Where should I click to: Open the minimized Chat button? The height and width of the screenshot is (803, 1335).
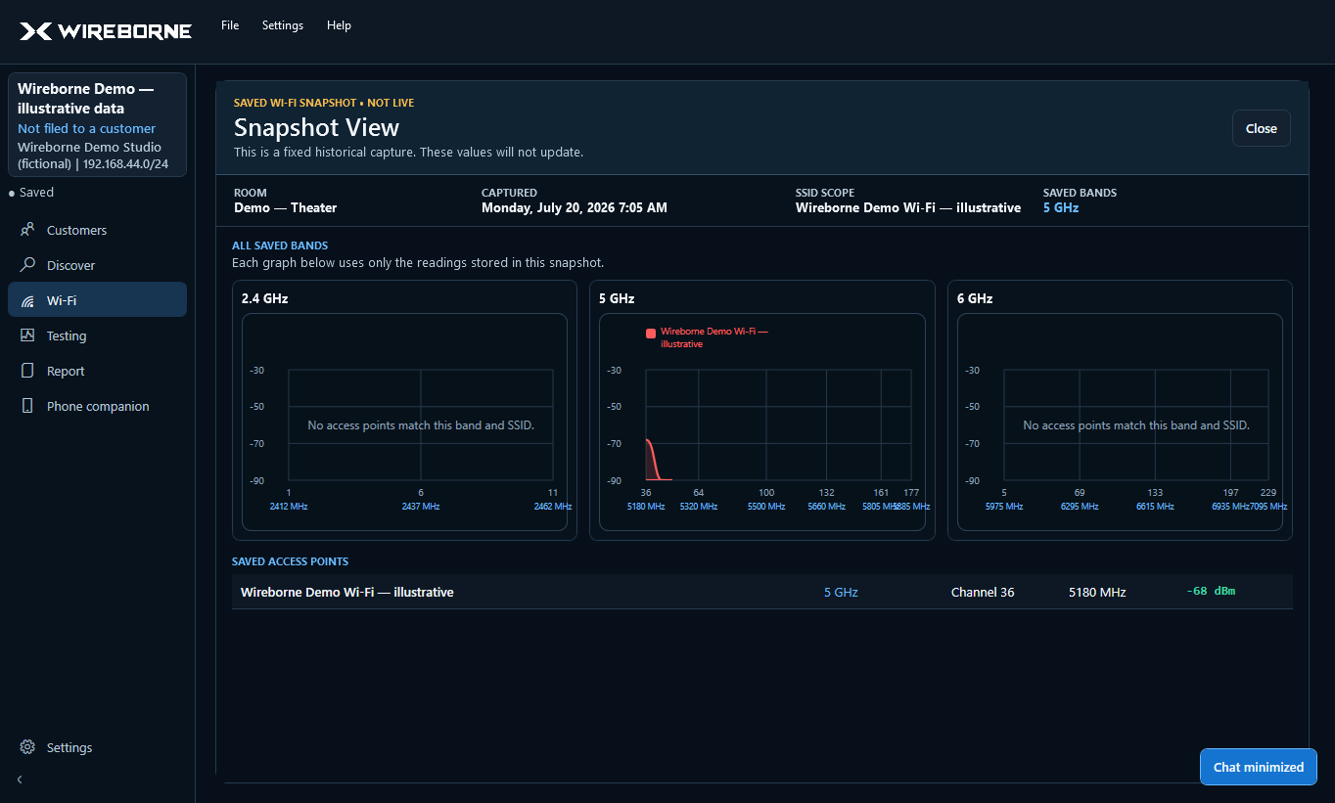(x=1258, y=767)
